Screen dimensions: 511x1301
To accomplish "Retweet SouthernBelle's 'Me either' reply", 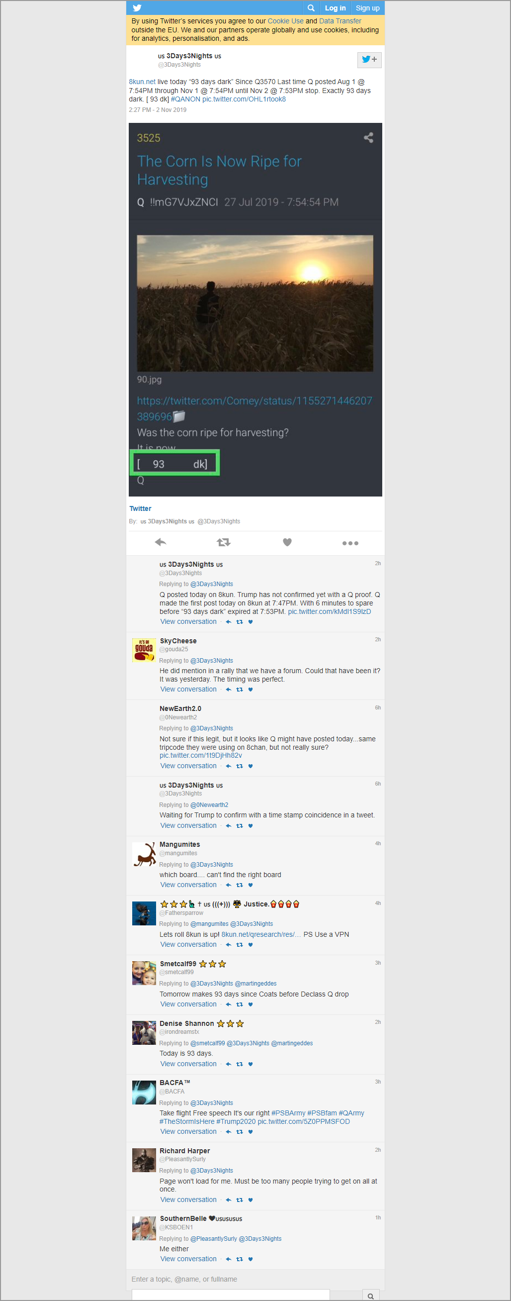I will click(240, 1259).
